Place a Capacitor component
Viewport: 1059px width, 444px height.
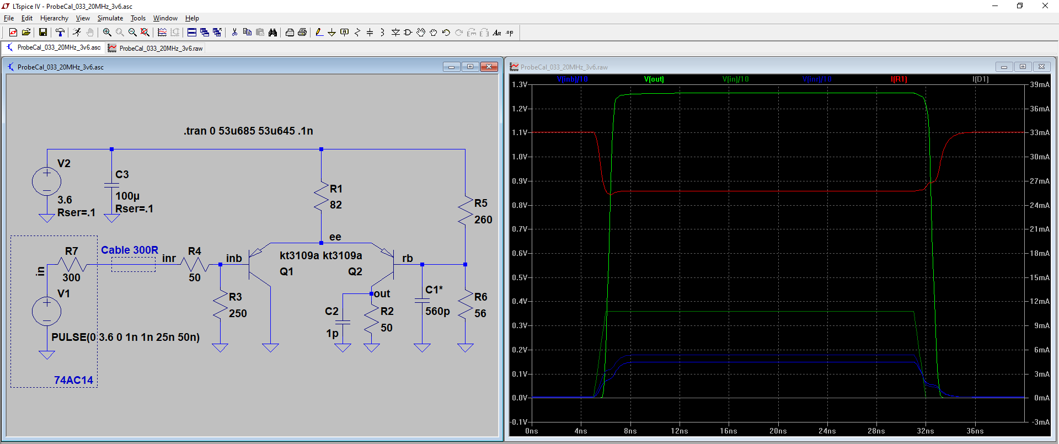click(x=370, y=33)
